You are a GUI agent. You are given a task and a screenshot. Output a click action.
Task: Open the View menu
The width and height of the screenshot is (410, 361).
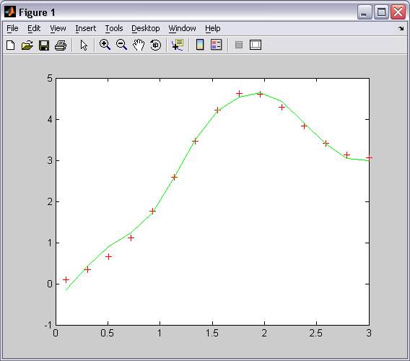[58, 28]
